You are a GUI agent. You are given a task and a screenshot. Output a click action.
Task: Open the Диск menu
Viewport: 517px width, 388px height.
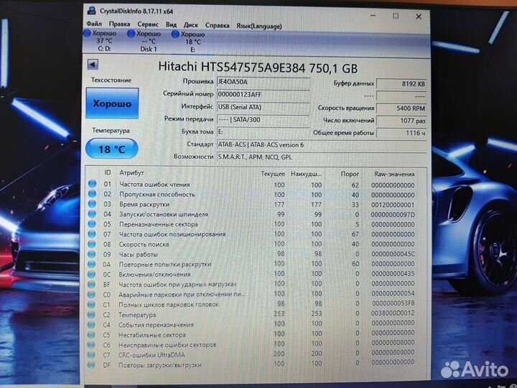pos(190,25)
